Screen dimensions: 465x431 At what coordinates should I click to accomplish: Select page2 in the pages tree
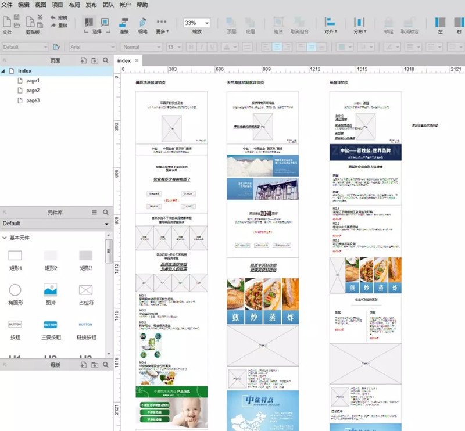tap(33, 91)
